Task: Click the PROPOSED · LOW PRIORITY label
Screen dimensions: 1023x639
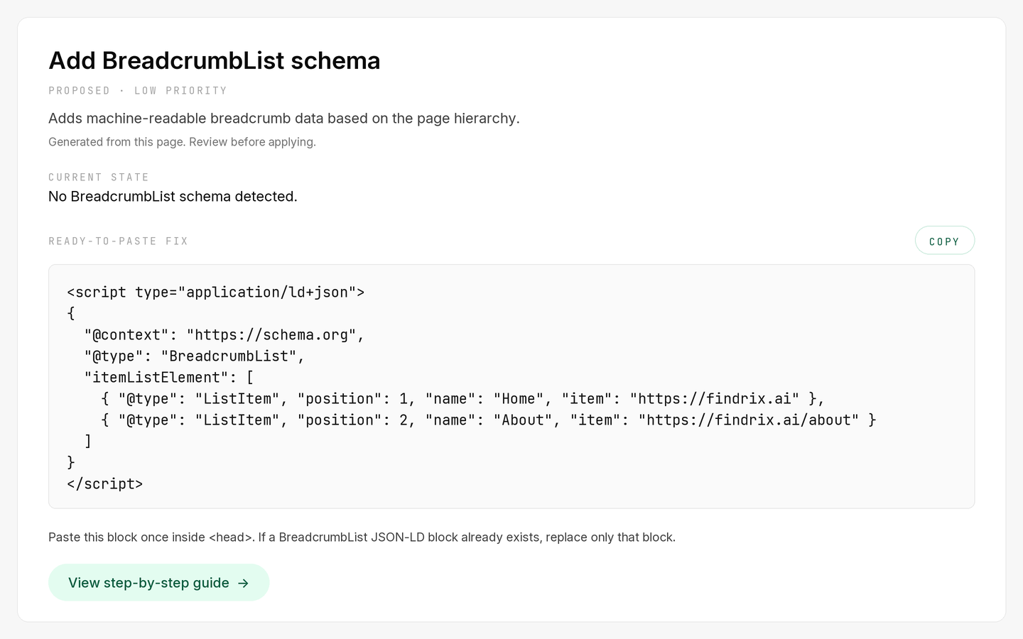Action: 138,91
